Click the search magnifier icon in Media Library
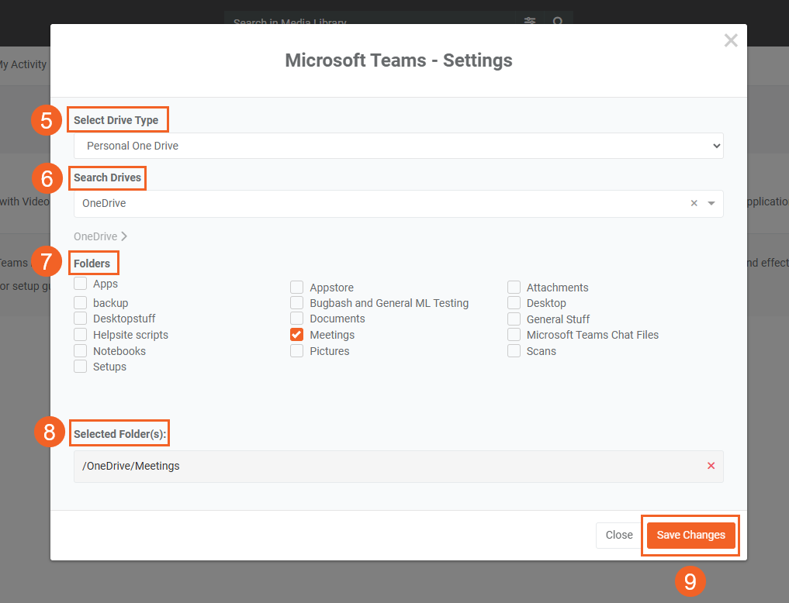 (557, 22)
